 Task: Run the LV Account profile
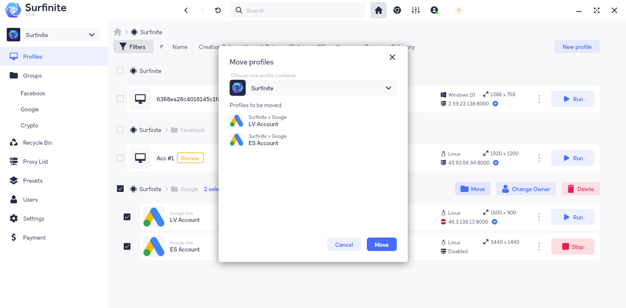tap(573, 217)
